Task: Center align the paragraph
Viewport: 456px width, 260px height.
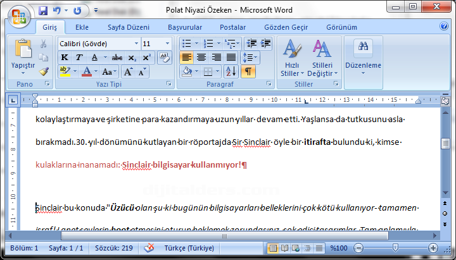Action: [201, 58]
